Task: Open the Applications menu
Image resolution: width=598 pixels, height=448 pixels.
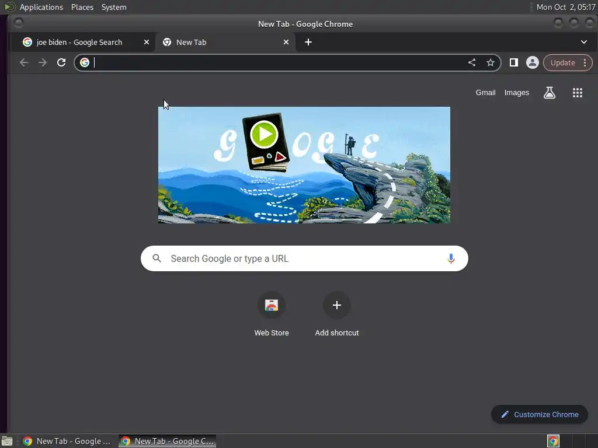Action: [x=41, y=7]
